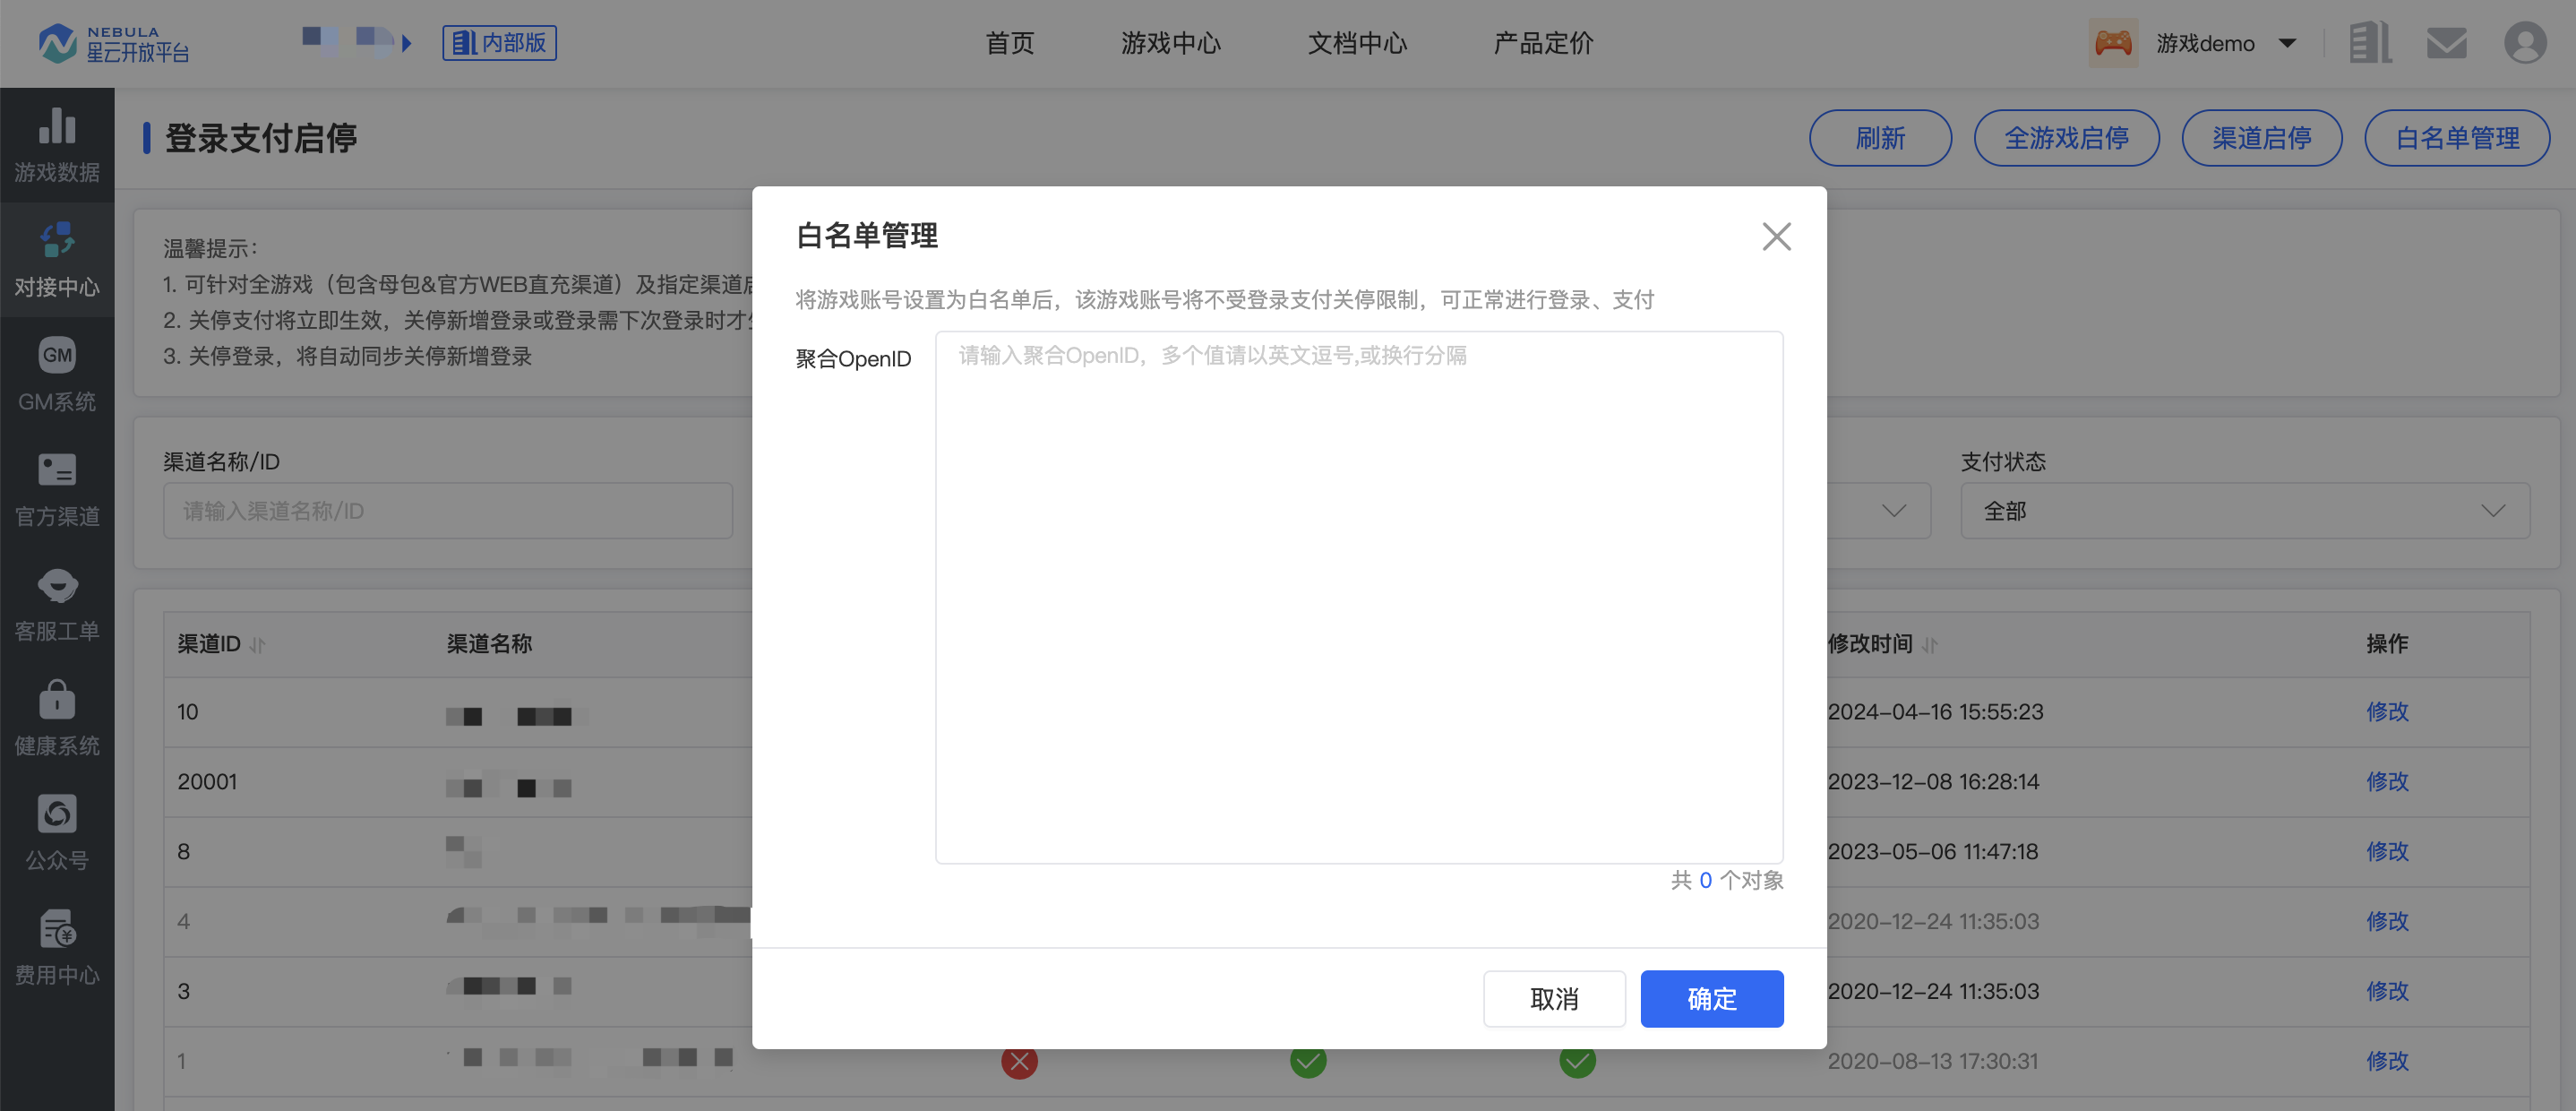The width and height of the screenshot is (2576, 1111).
Task: Click the 取消 button in dialog
Action: click(1553, 998)
